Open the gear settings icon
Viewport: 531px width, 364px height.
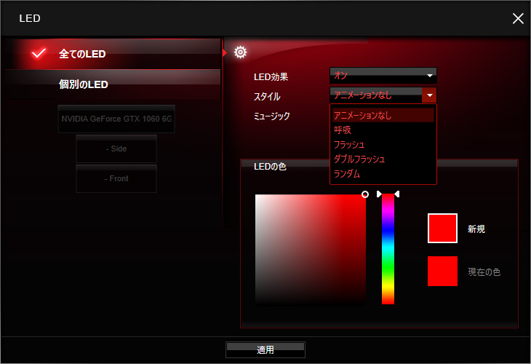240,52
